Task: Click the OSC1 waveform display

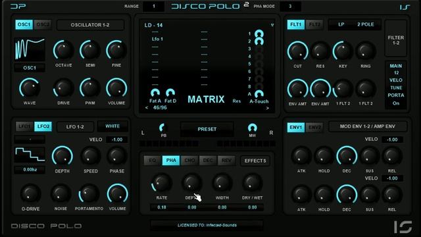Action: tap(30, 49)
